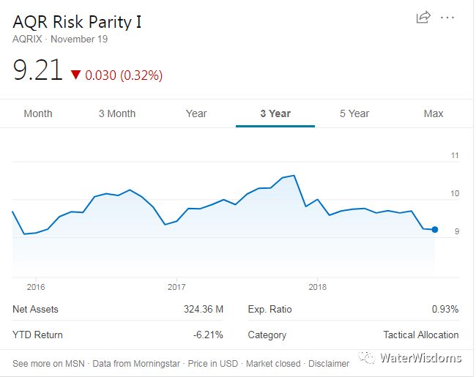Select the 3 Year tab
476x377 pixels.
pyautogui.click(x=275, y=113)
